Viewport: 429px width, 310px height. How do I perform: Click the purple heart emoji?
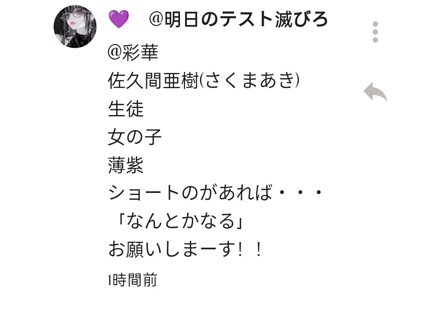pos(118,19)
